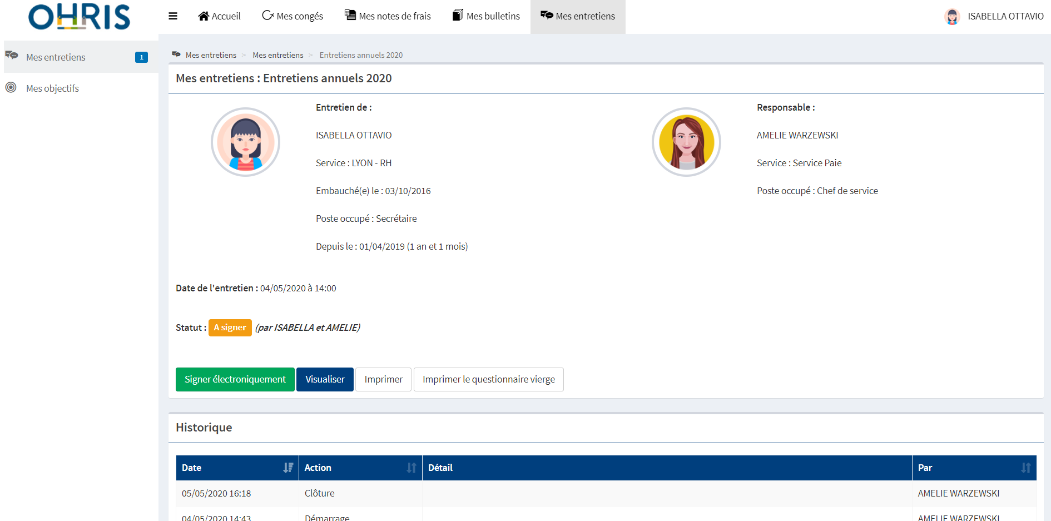Click the notification badge on Mes entretiens
The width and height of the screenshot is (1051, 521).
pyautogui.click(x=141, y=57)
